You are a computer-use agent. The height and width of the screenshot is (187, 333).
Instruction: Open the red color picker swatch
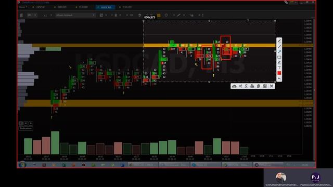(279, 73)
